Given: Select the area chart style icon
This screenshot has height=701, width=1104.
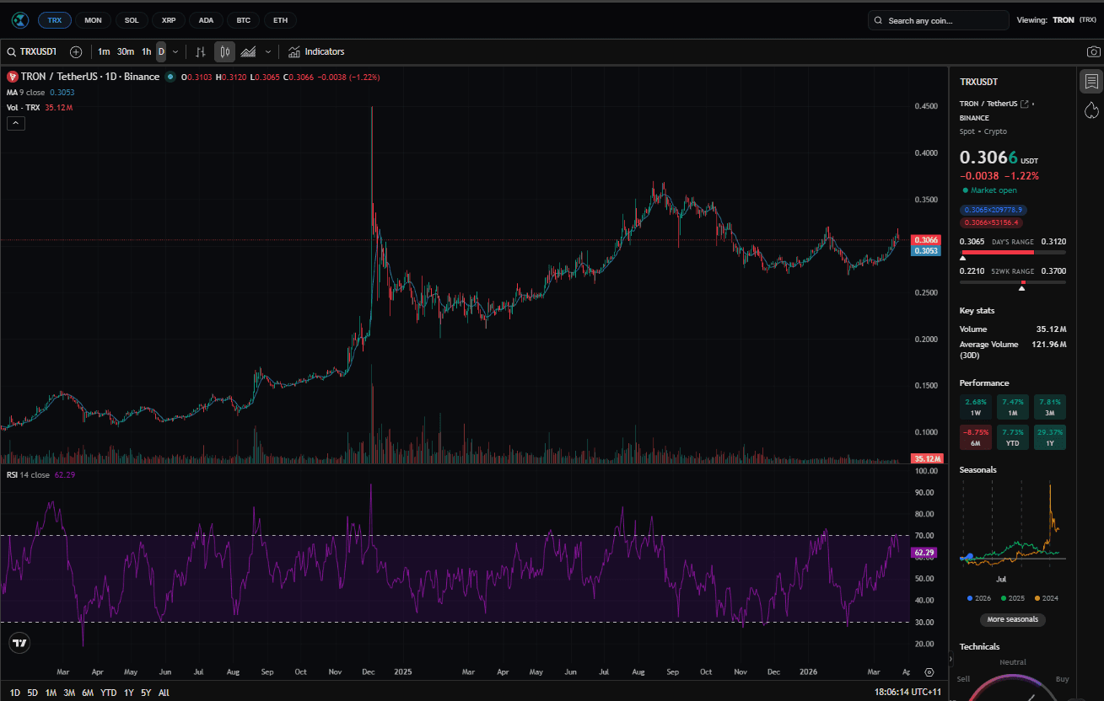Looking at the screenshot, I should tap(248, 52).
